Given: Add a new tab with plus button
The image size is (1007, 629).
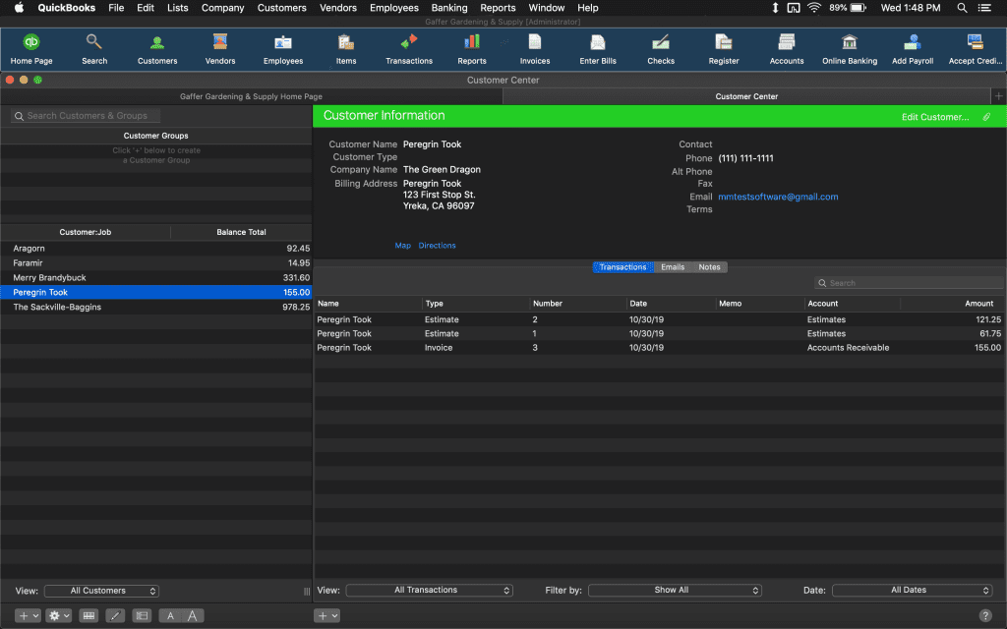Looking at the screenshot, I should [998, 96].
